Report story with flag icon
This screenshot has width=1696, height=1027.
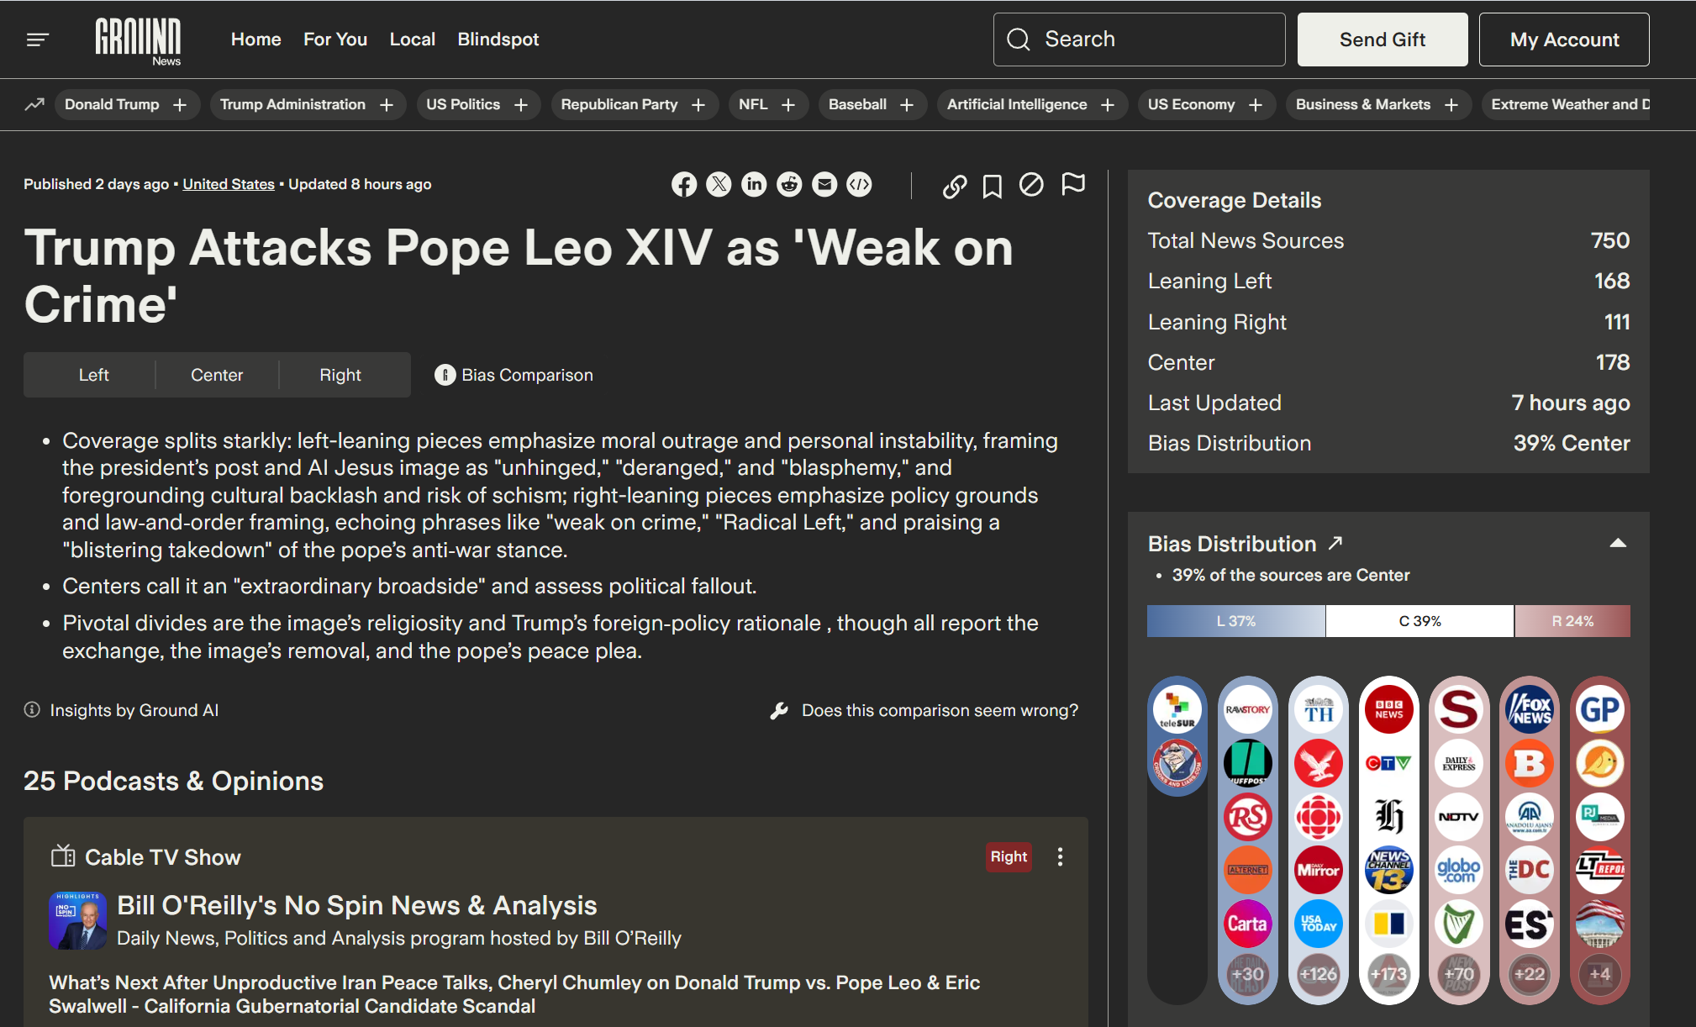[1072, 184]
